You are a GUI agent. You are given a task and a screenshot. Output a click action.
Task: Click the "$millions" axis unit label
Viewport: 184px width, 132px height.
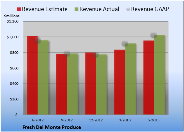[12, 16]
